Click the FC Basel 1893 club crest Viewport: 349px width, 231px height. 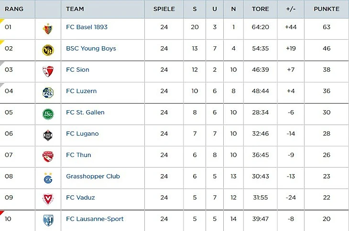click(48, 29)
